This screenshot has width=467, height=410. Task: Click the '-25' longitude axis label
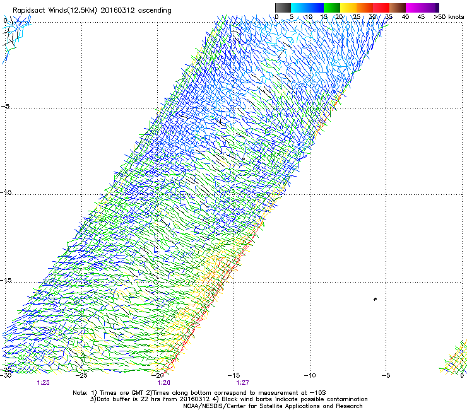click(x=81, y=375)
